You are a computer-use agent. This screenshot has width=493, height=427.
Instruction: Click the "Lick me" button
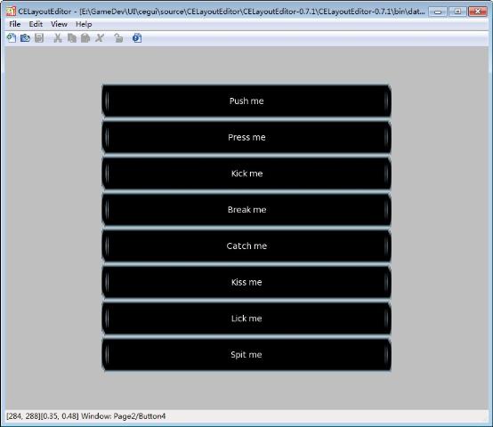click(246, 318)
